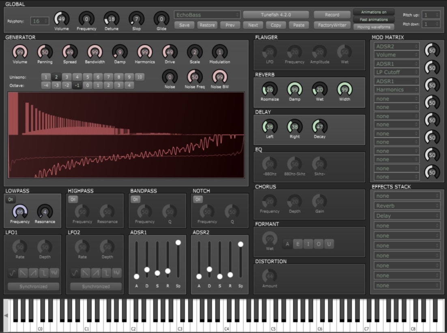Open the ADSR2 source dropdown in Mod Matrix
Screen dimensions: 447x333
point(395,45)
